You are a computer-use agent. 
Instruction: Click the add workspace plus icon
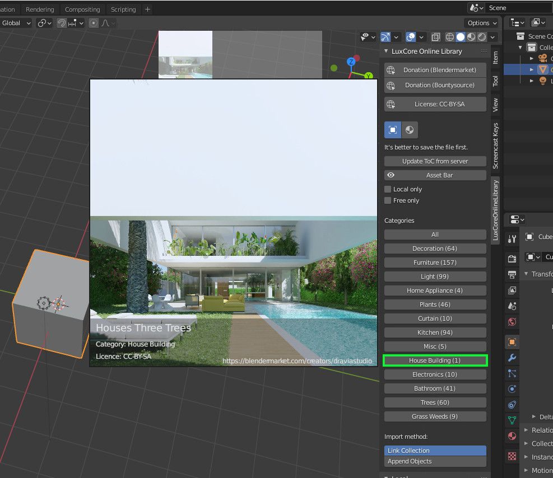coord(147,10)
